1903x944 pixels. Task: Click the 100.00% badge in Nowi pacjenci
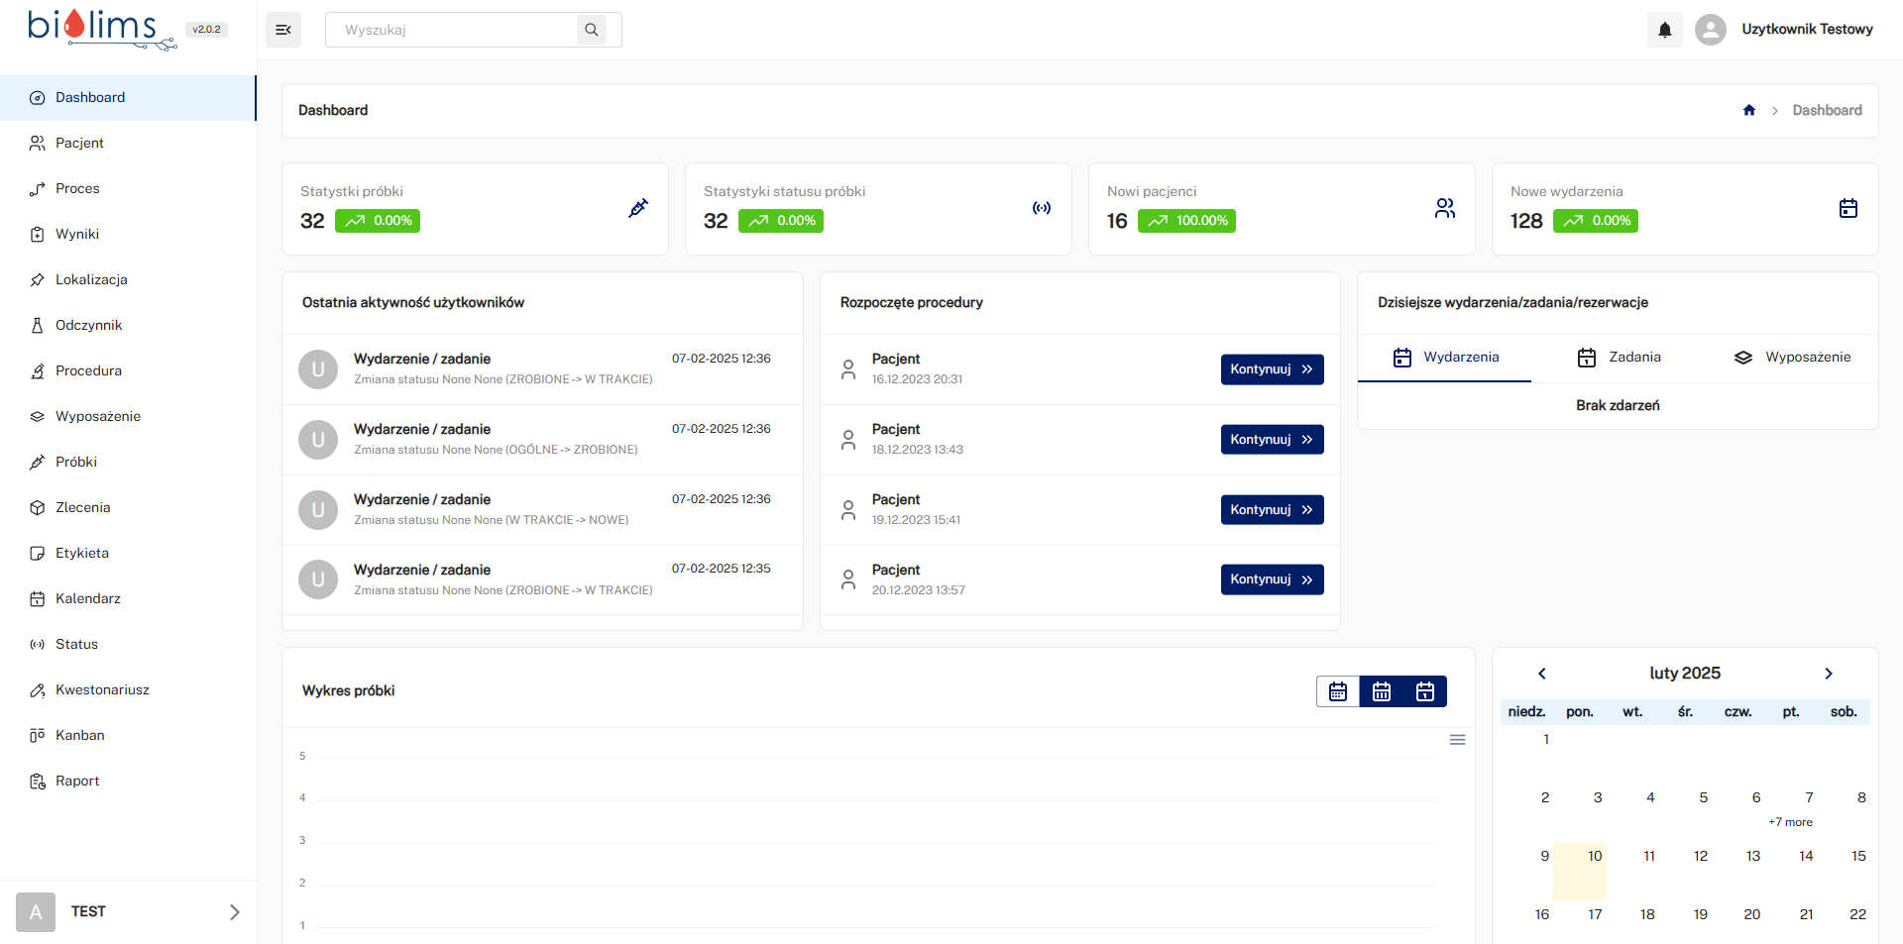point(1186,221)
